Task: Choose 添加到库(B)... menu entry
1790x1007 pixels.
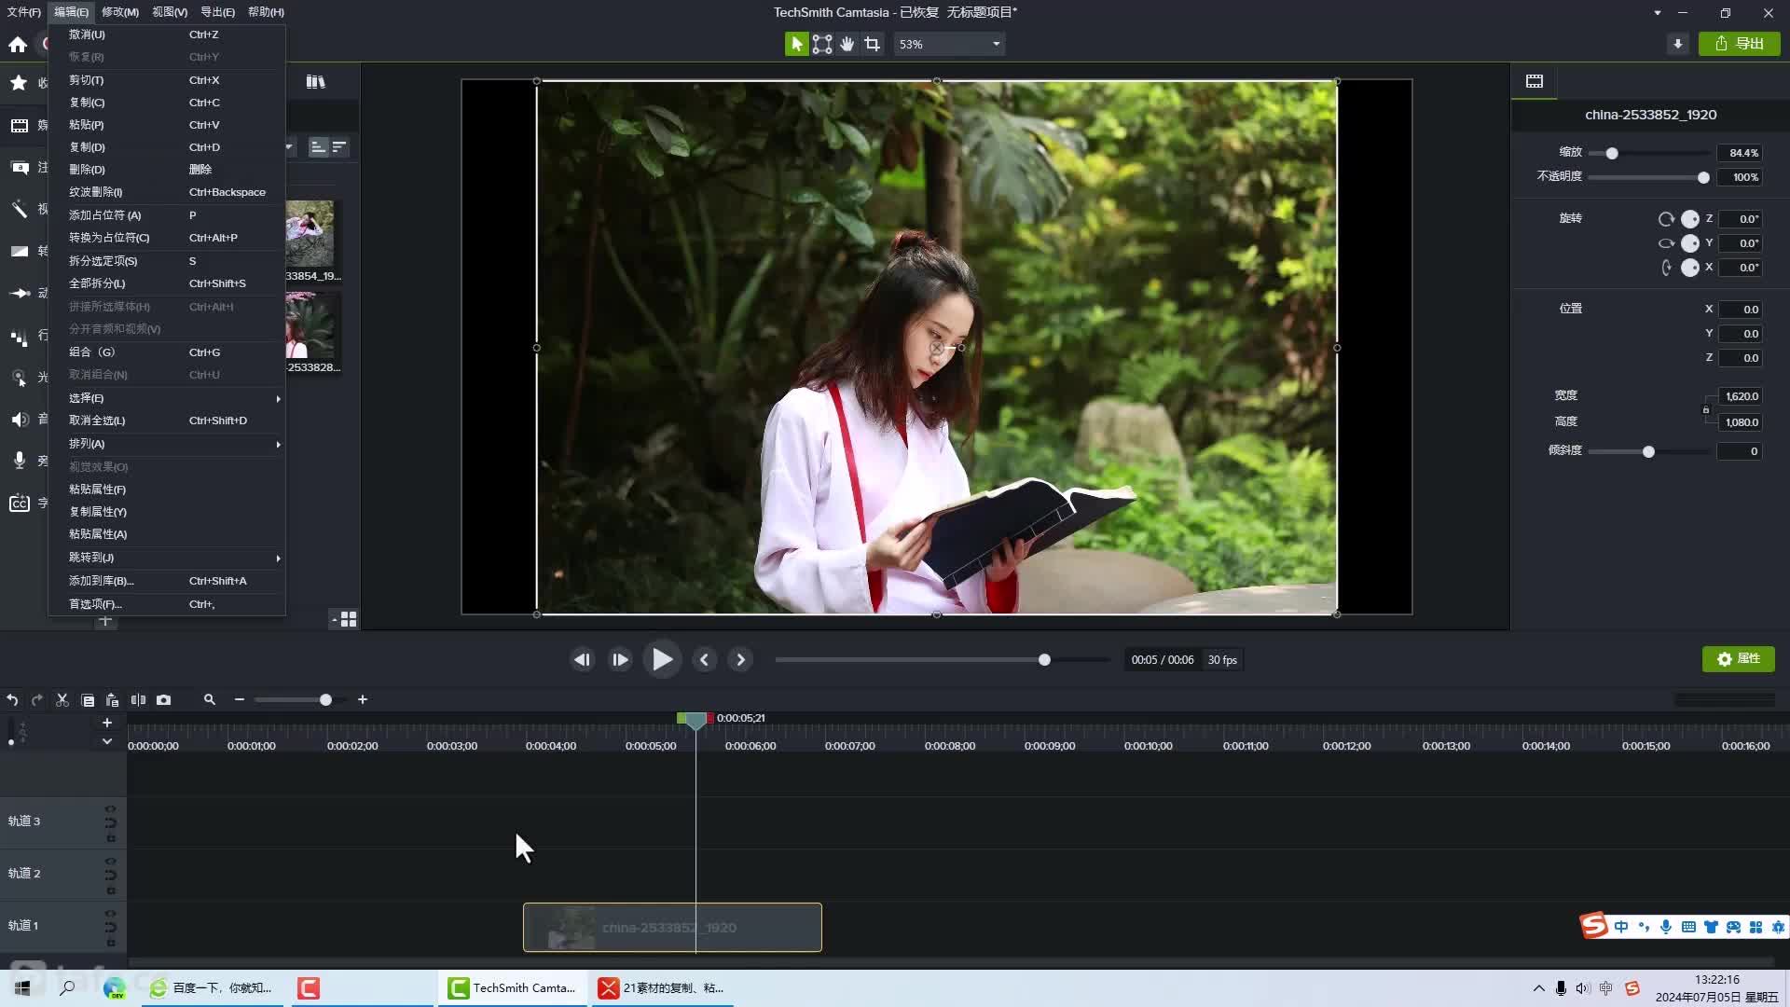Action: pos(167,581)
